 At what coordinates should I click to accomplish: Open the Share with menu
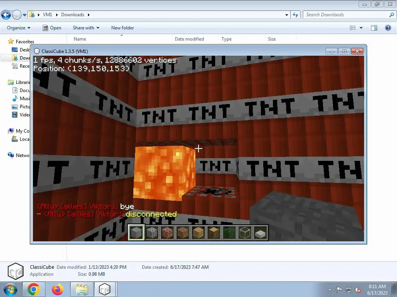[86, 28]
